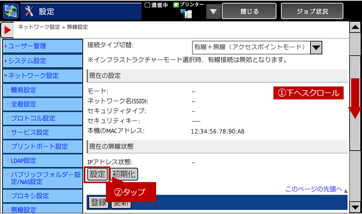Open the top bar down-triangle dropdown

pos(213,11)
